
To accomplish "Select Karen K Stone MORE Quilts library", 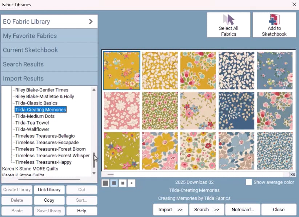I will [x=30, y=169].
